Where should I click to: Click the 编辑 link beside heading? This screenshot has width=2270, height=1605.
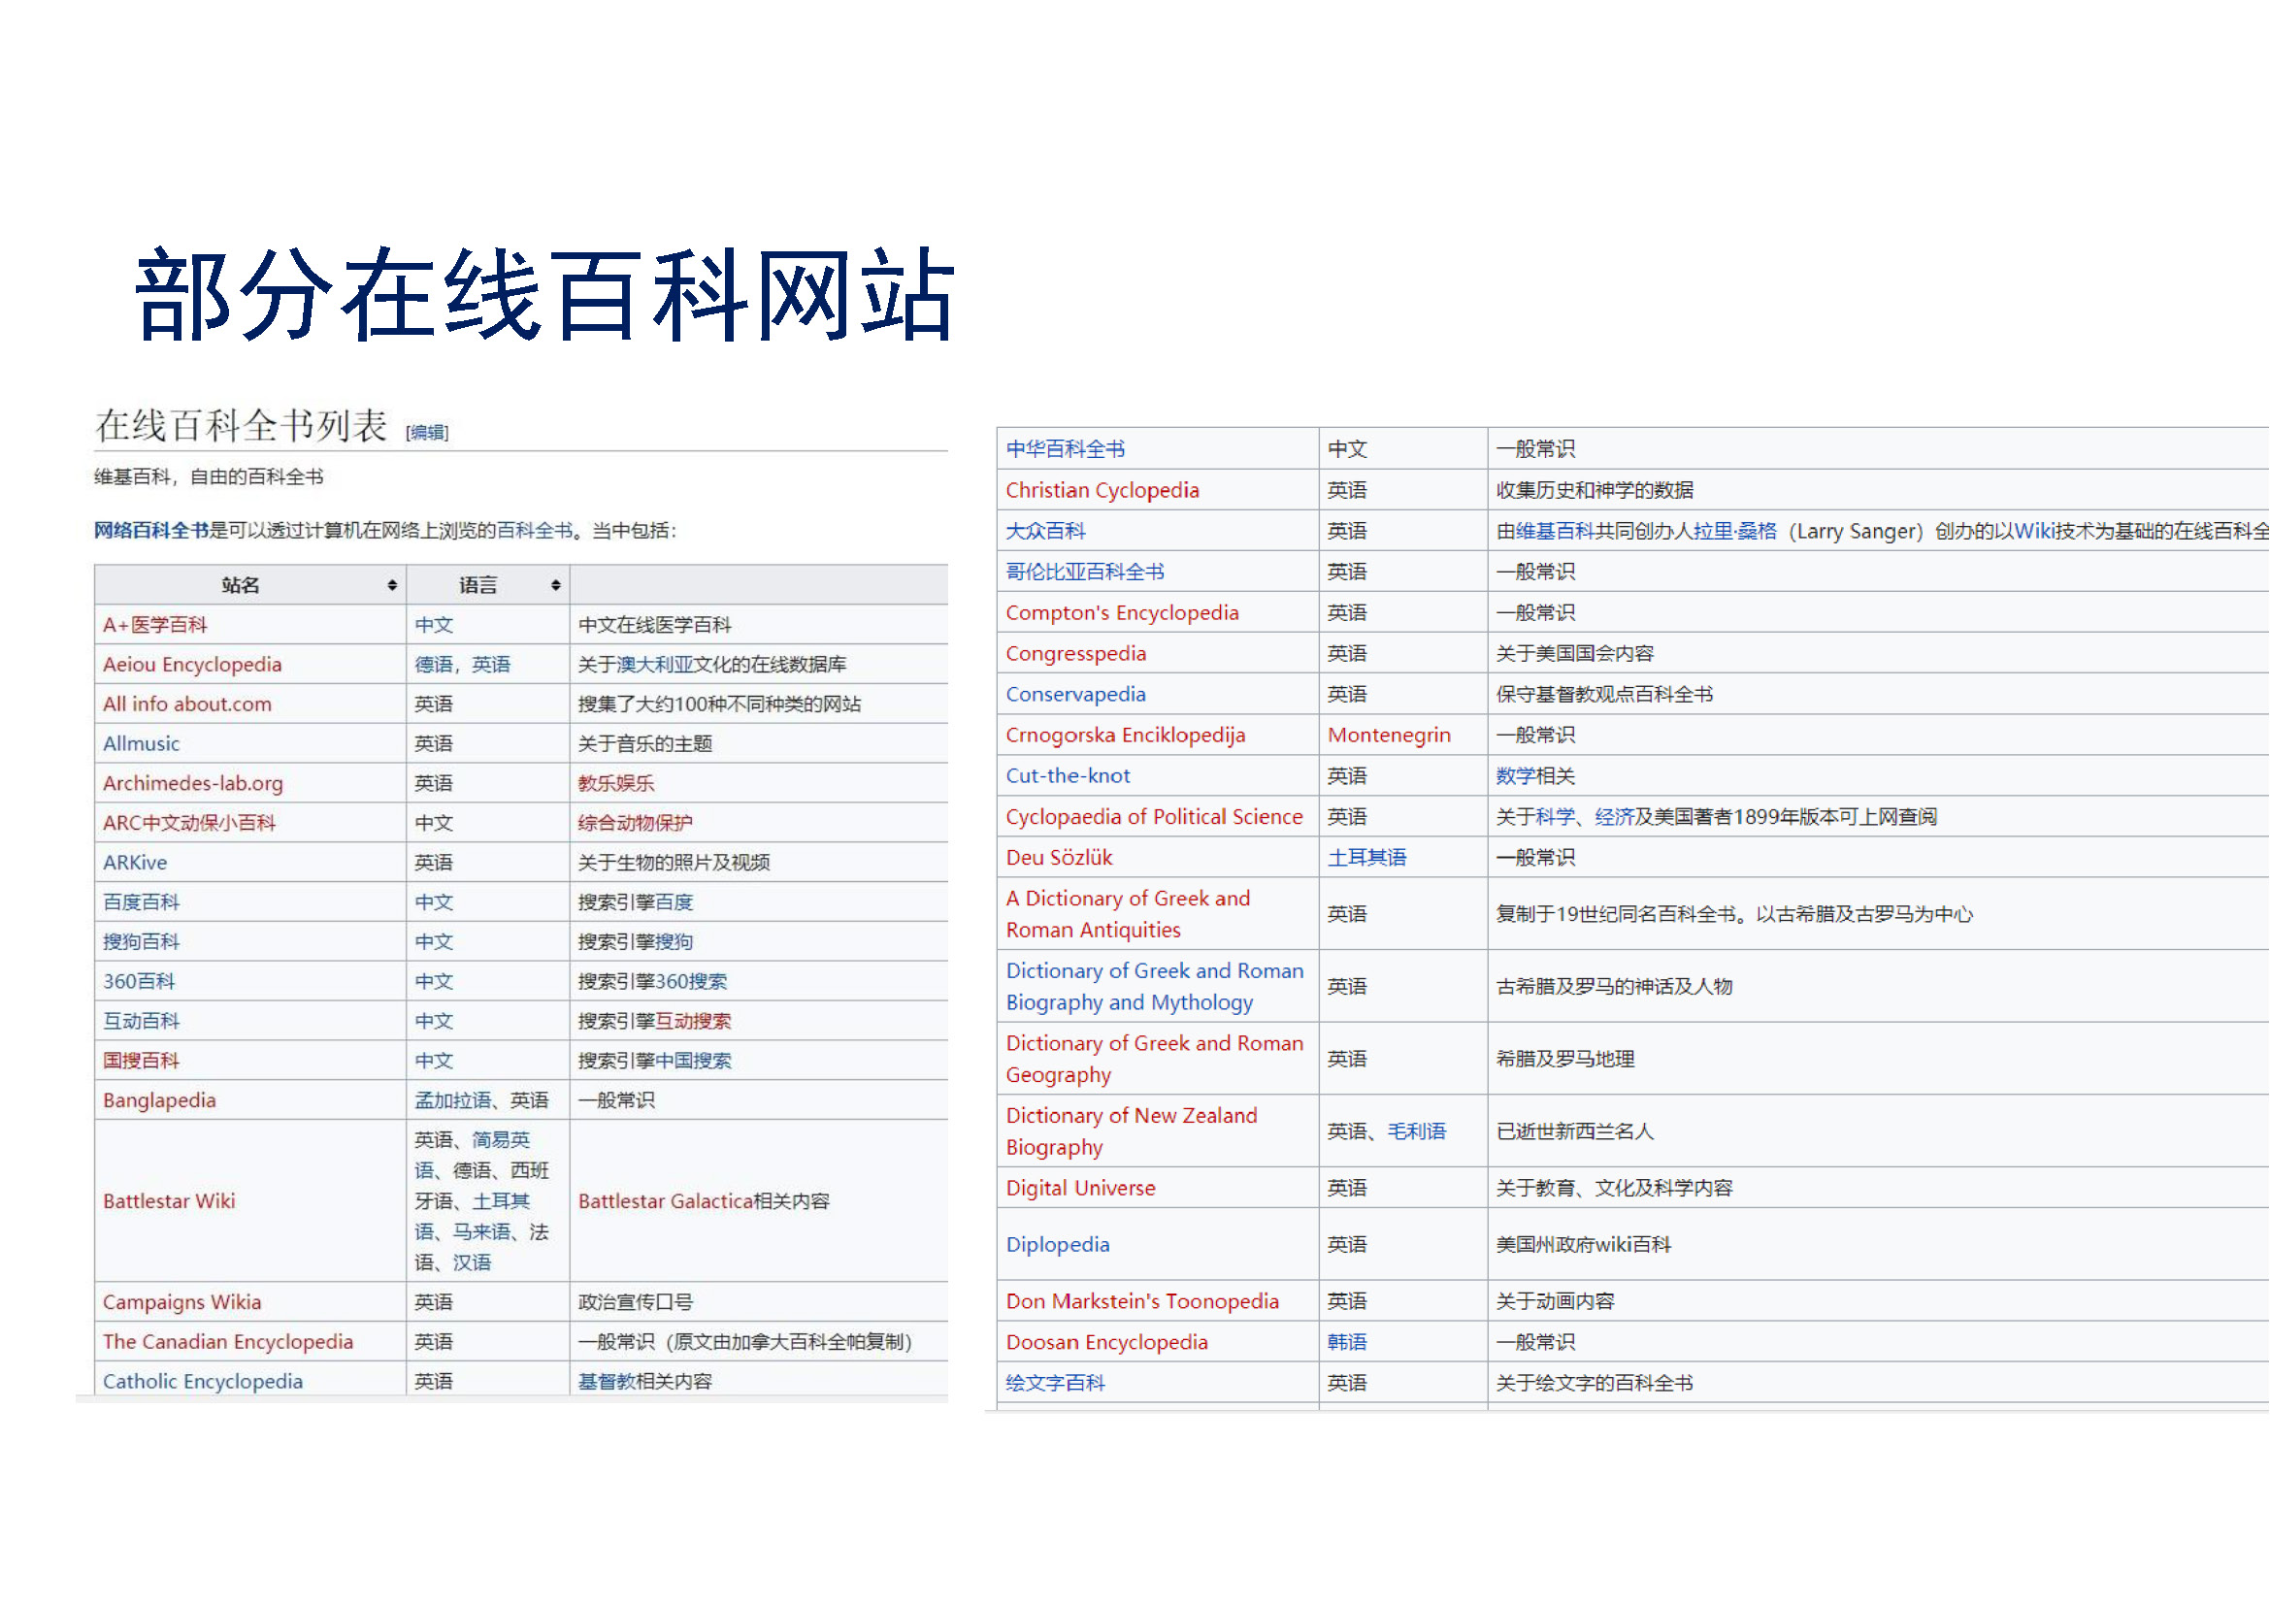click(x=427, y=432)
